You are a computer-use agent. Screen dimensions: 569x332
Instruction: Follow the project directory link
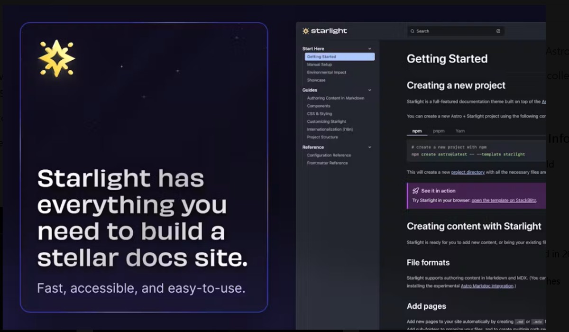(468, 172)
